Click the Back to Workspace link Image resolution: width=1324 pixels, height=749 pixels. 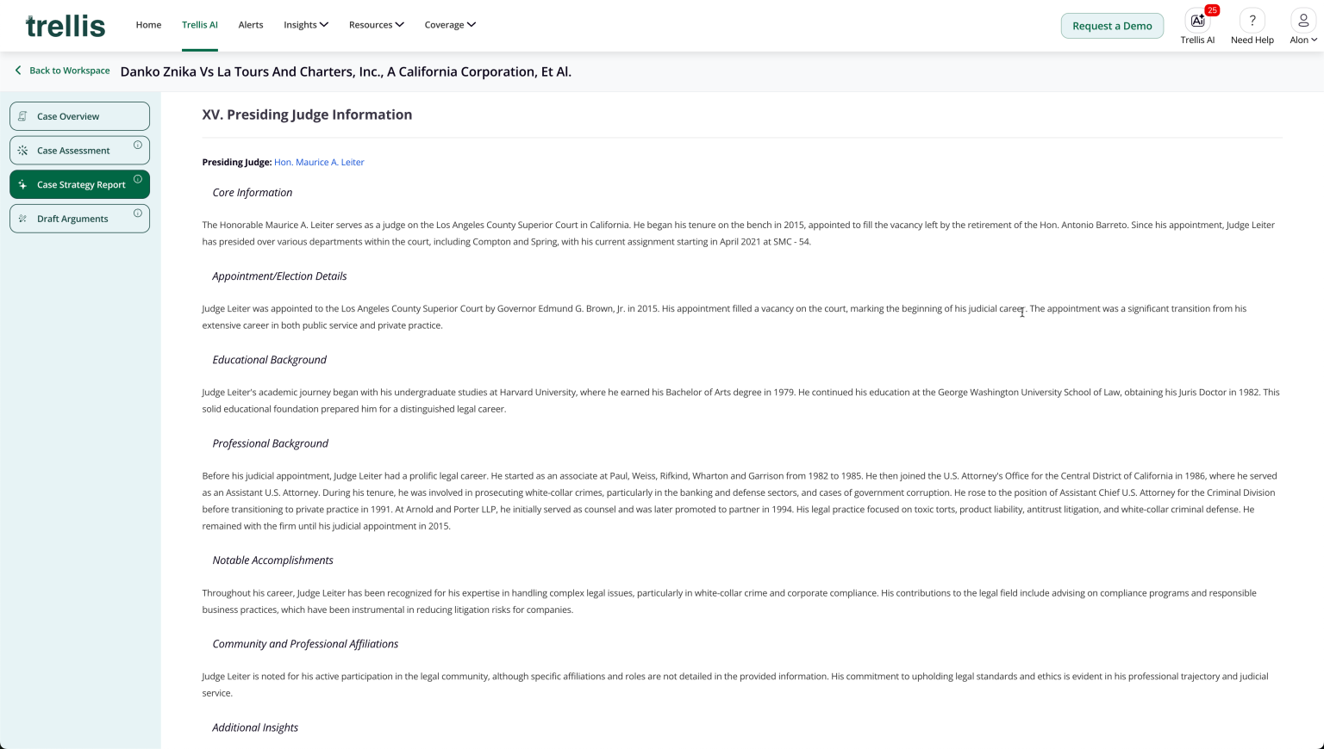[x=69, y=70]
